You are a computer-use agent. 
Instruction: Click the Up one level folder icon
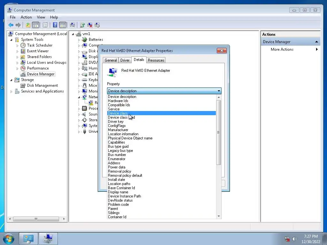(28, 25)
